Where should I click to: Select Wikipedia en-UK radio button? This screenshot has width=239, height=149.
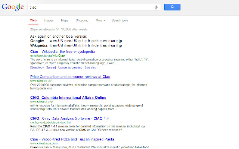[65, 45]
